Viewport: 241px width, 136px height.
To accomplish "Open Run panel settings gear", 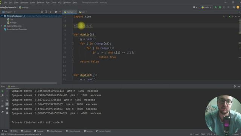I will tap(235, 87).
